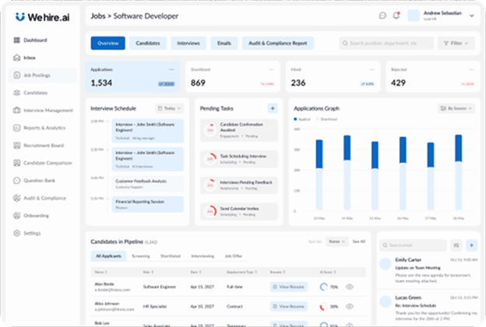This screenshot has width=486, height=327.
Task: Select the Shortlisted pipeline tab
Action: [x=171, y=256]
